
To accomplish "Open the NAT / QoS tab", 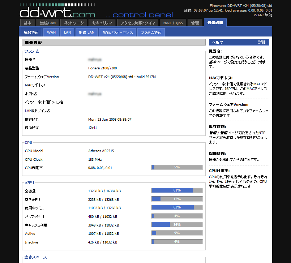I will (173, 23).
